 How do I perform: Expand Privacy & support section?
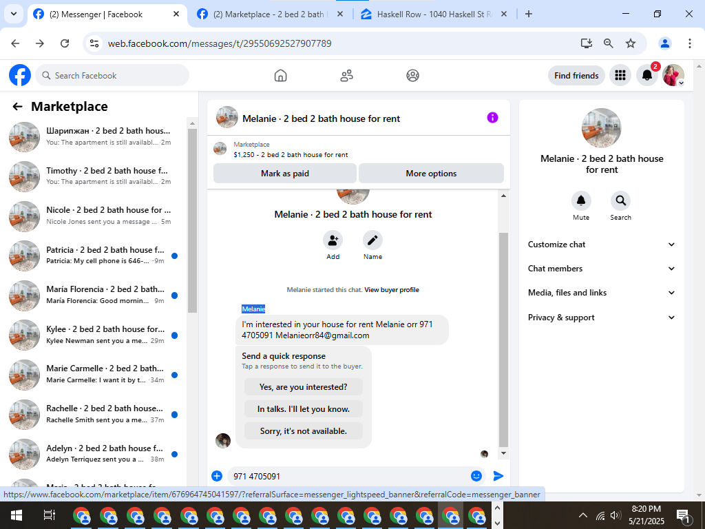(x=602, y=318)
